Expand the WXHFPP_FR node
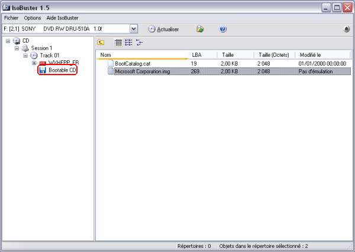The image size is (355, 252). 34,63
